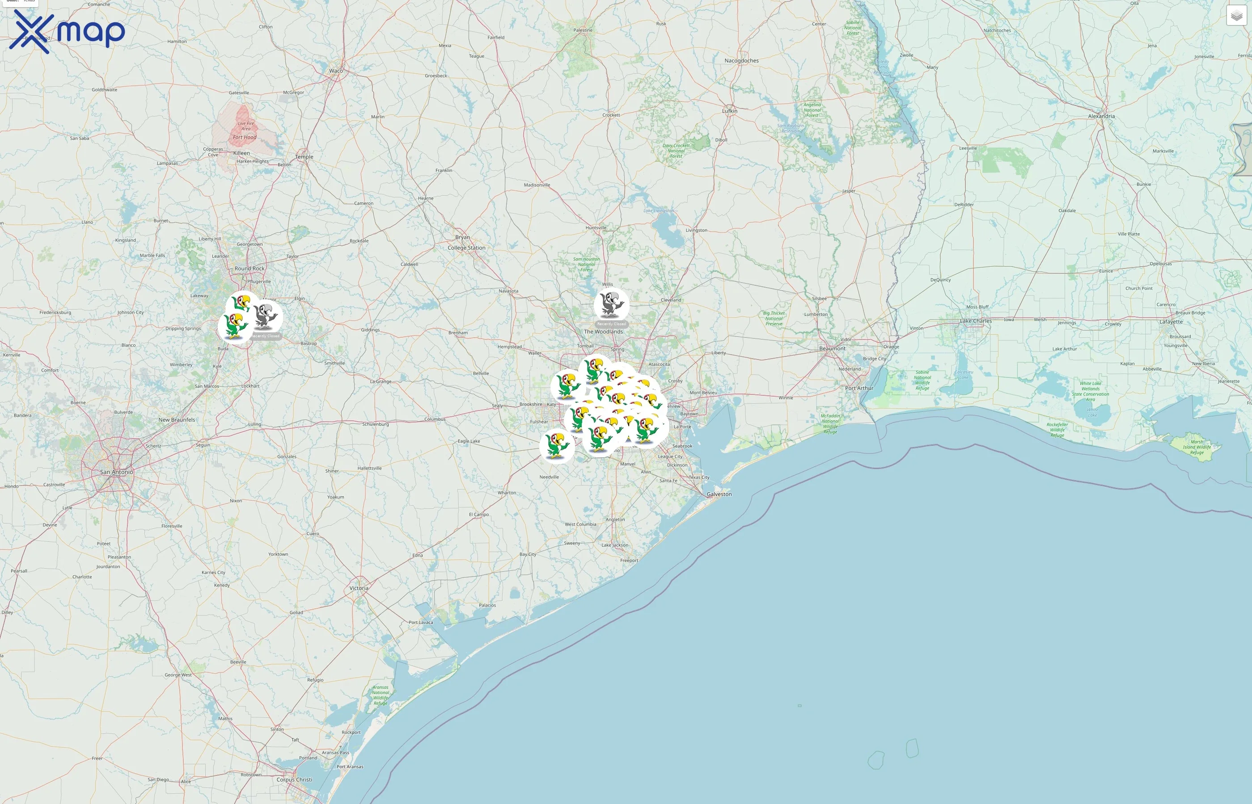Click the Corpus Christi city label

pyautogui.click(x=294, y=779)
